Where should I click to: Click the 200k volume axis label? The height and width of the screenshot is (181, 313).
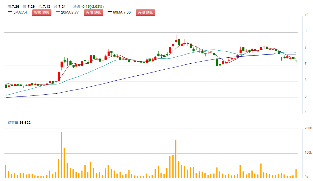tap(308, 128)
